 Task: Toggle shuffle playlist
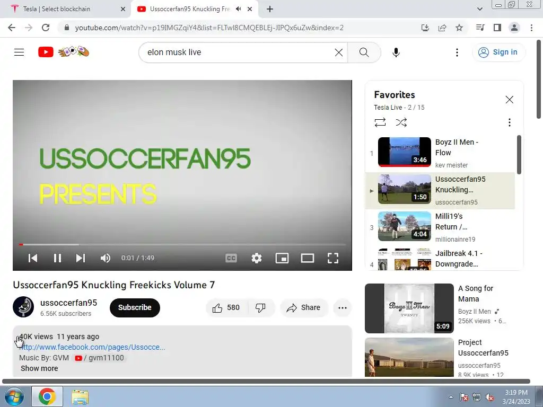401,122
